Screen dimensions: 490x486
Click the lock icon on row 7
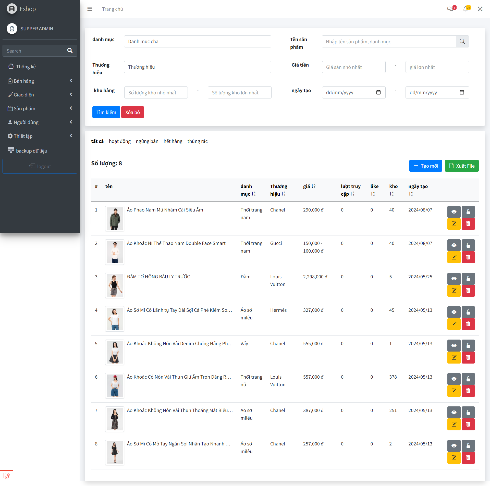tap(468, 411)
